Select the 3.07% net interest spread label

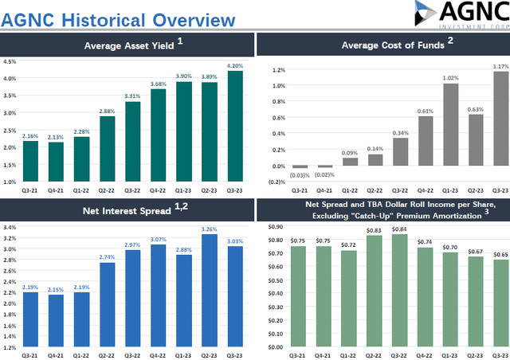tap(158, 240)
